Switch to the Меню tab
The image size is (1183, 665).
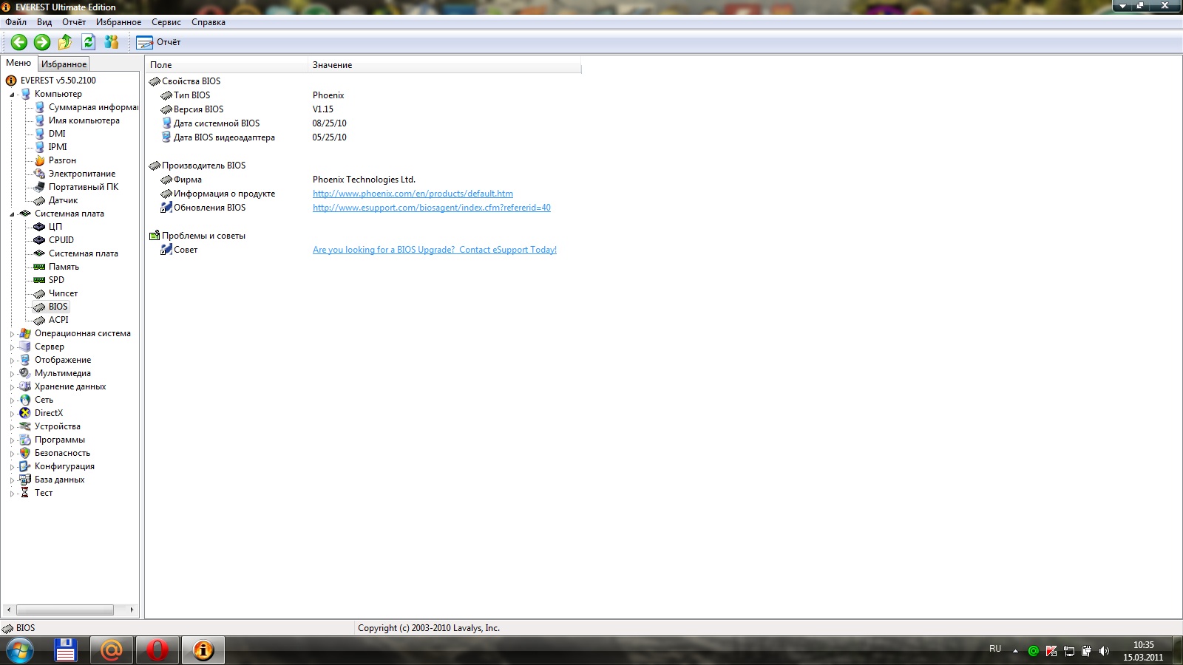click(x=18, y=63)
